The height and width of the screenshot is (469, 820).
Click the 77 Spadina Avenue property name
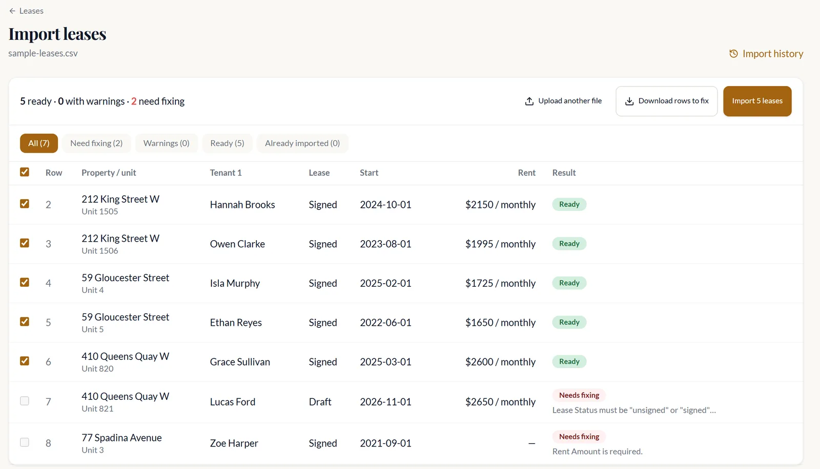point(121,438)
